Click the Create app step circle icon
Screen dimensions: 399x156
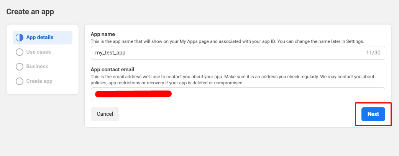point(19,81)
